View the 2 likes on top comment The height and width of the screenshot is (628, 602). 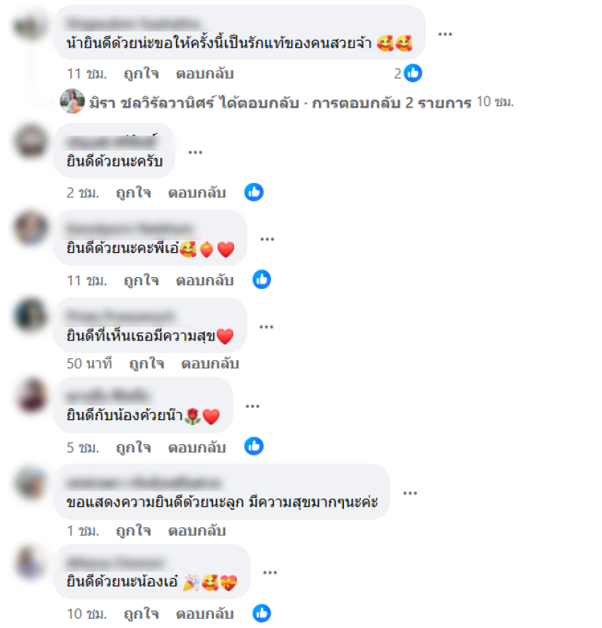click(408, 73)
